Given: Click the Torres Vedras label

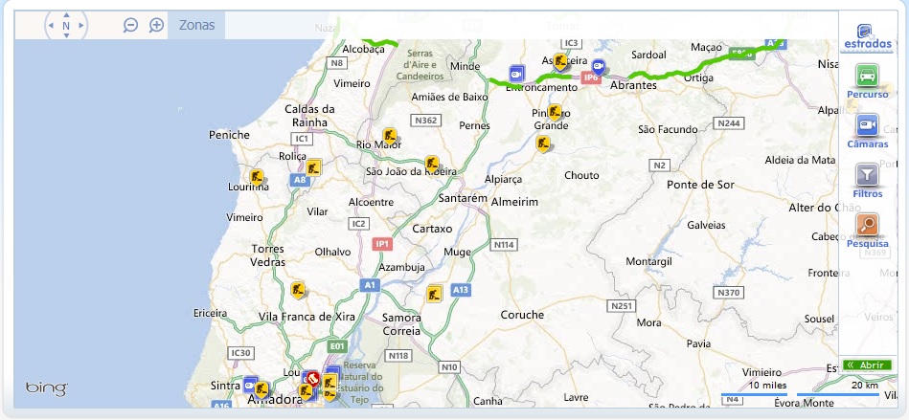Looking at the screenshot, I should coord(268,255).
